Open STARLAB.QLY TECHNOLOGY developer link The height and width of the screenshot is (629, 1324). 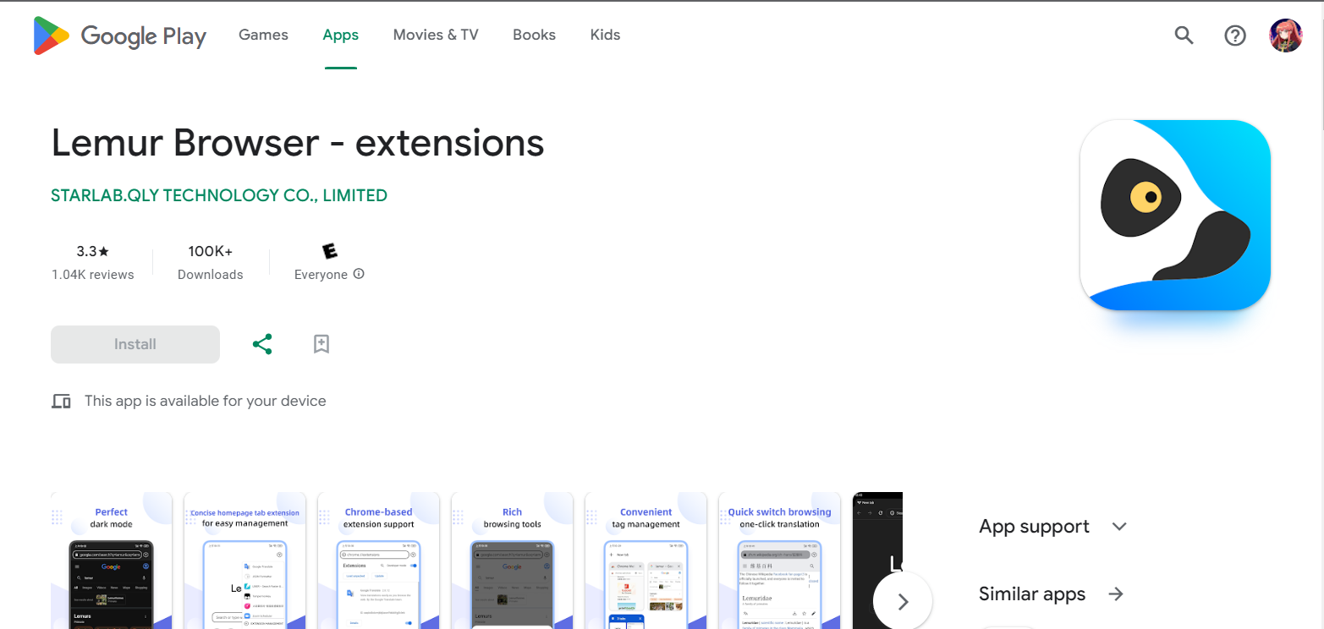tap(219, 195)
